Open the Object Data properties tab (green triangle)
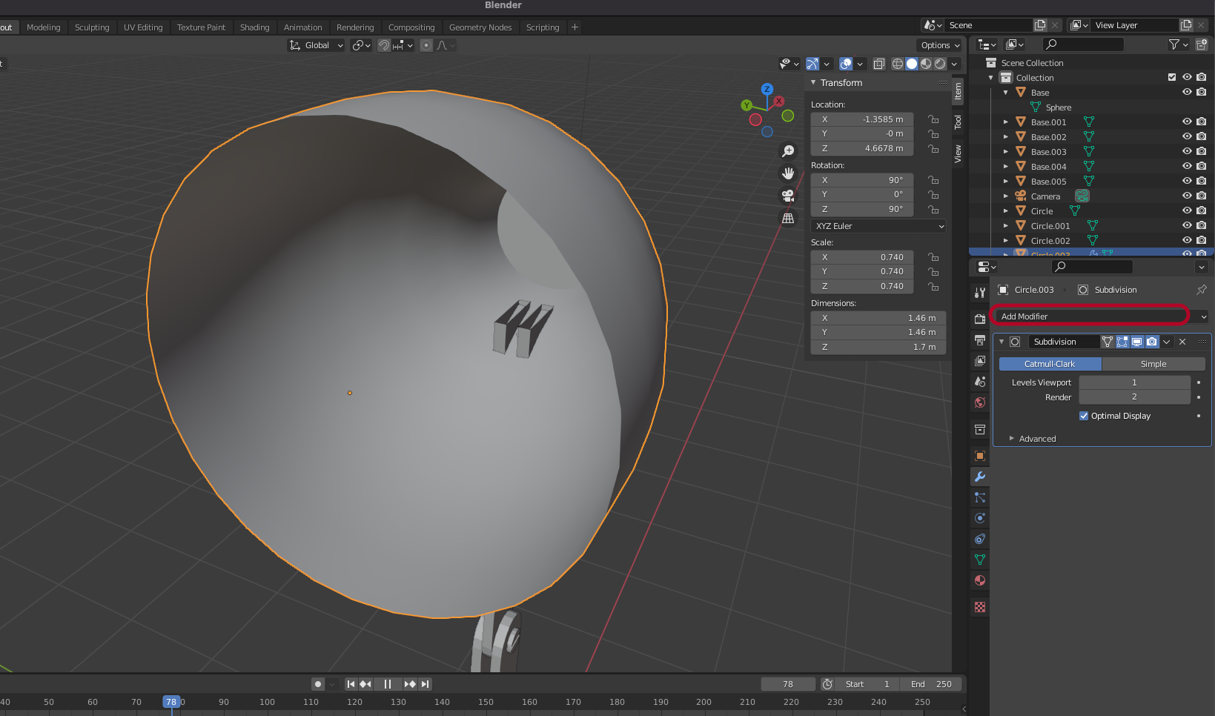This screenshot has height=716, width=1215. pyautogui.click(x=980, y=560)
